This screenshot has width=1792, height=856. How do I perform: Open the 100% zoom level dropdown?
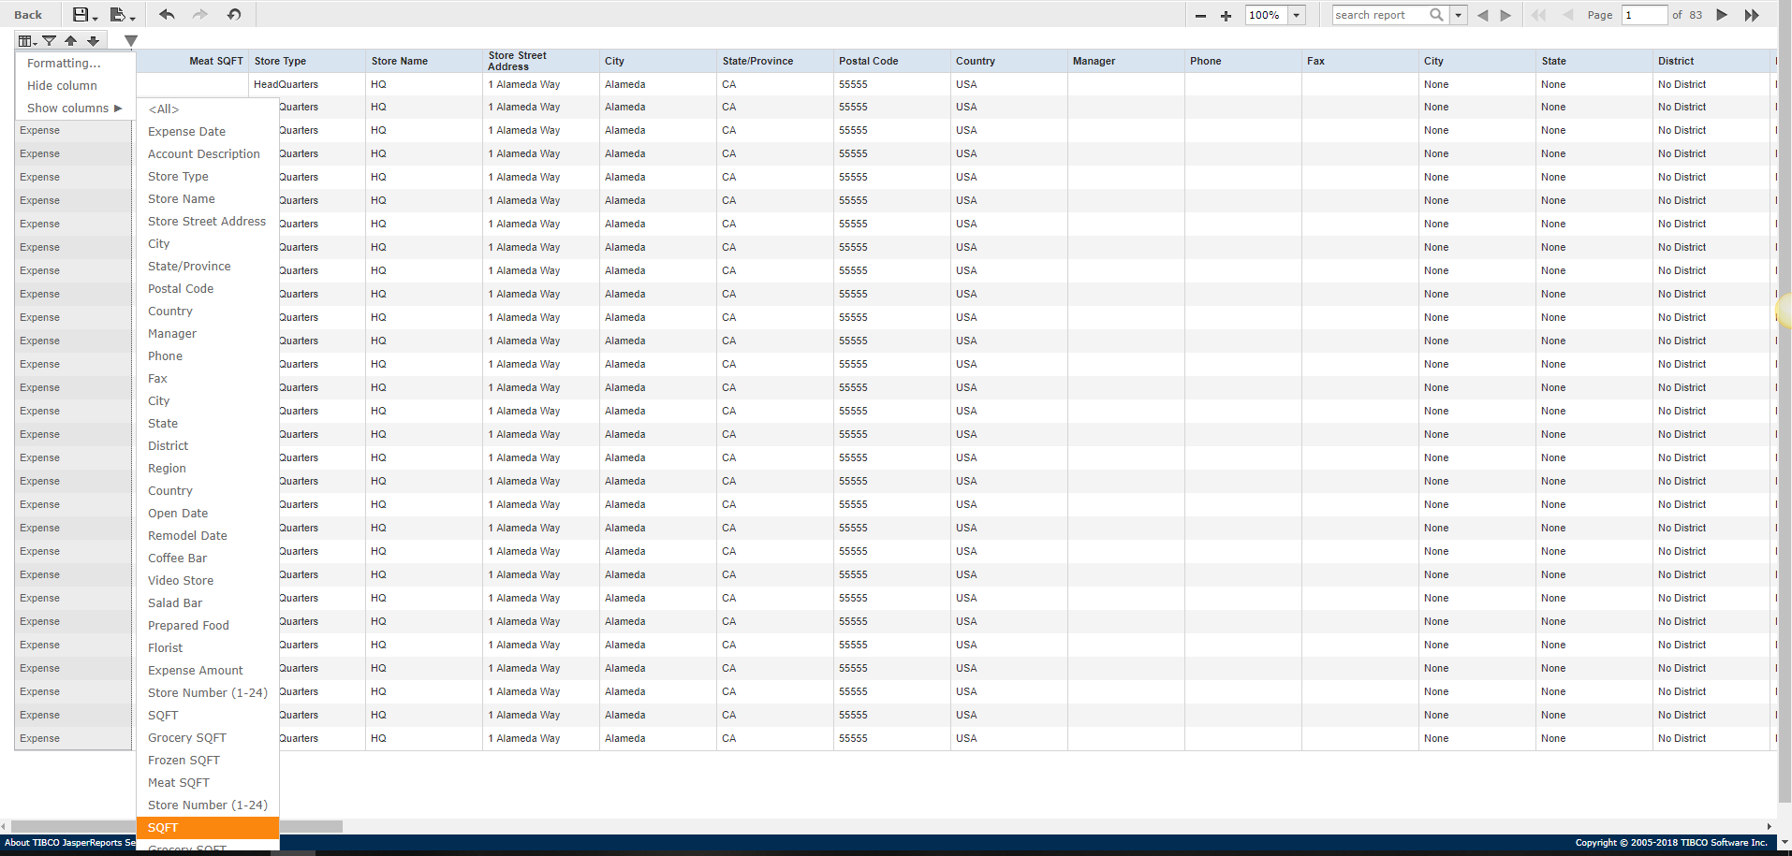(x=1297, y=15)
